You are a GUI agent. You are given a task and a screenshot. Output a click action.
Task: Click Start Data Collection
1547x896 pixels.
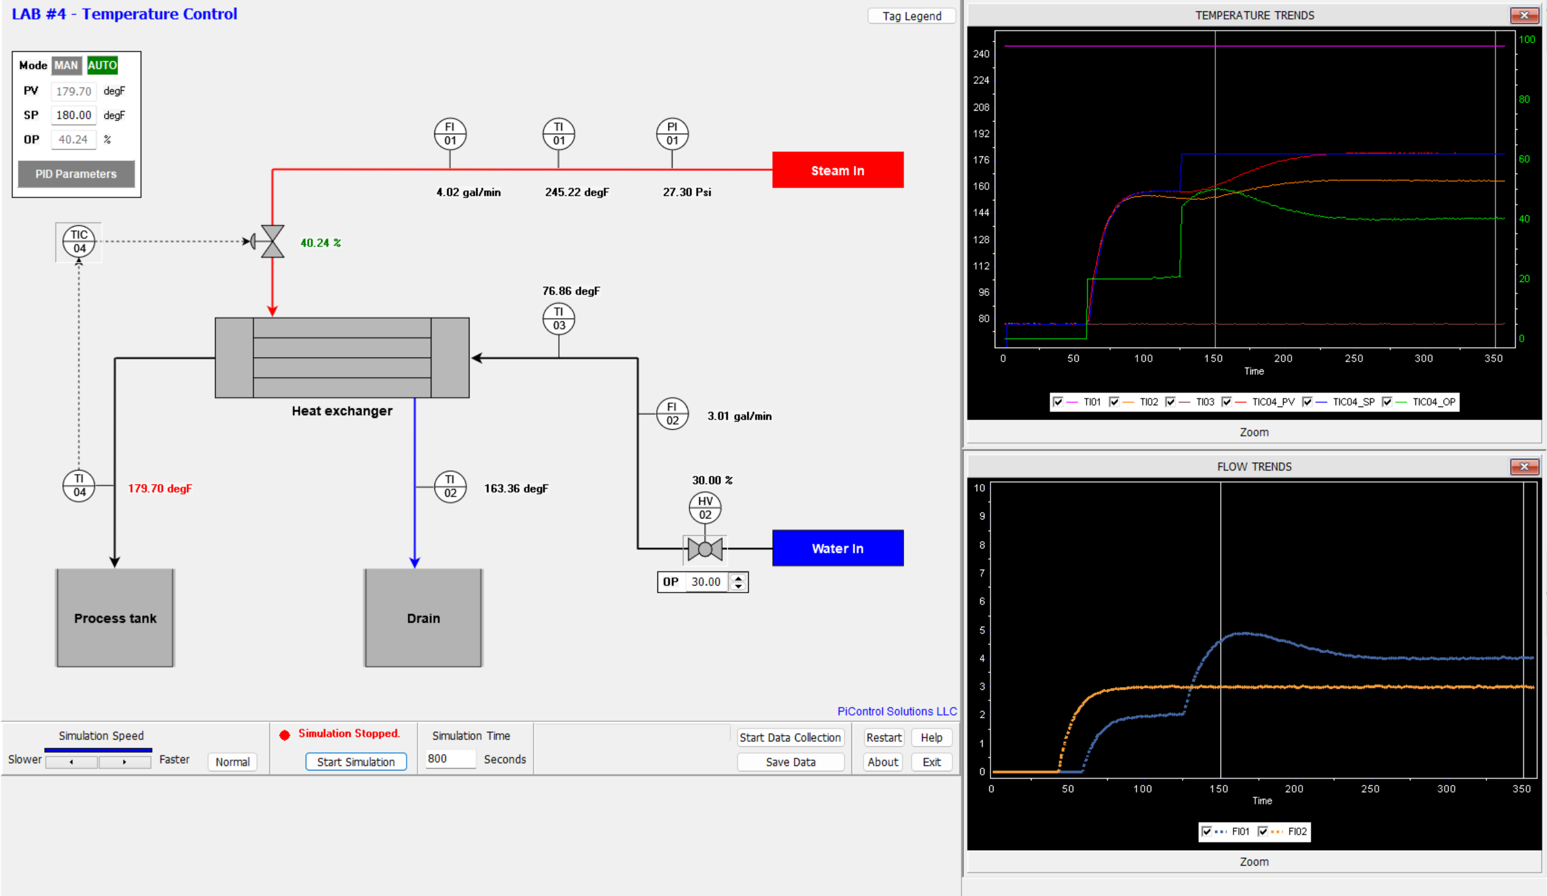pos(790,737)
